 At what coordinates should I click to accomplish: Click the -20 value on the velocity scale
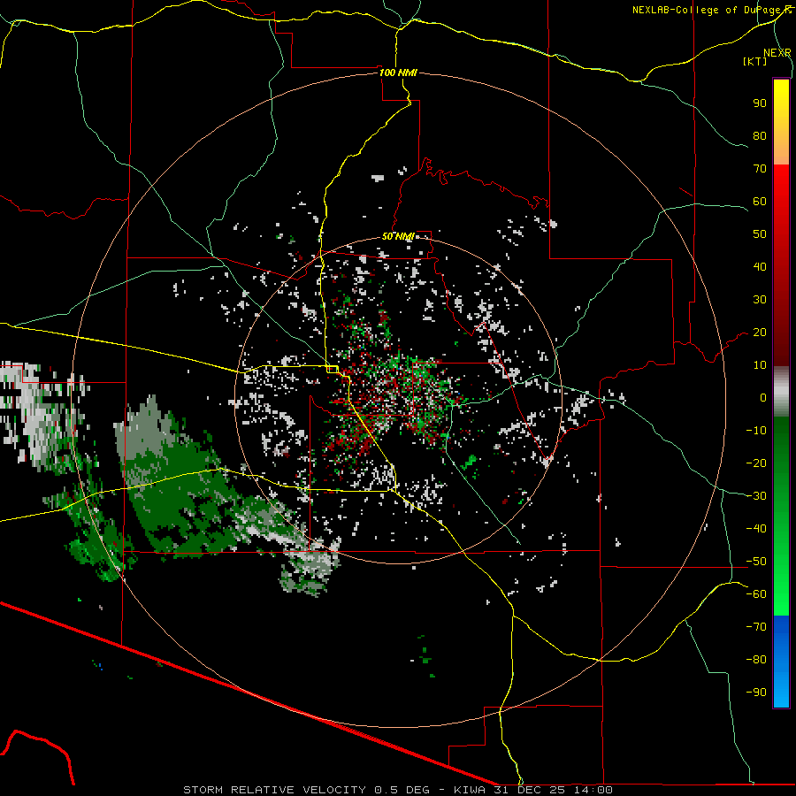pos(756,463)
